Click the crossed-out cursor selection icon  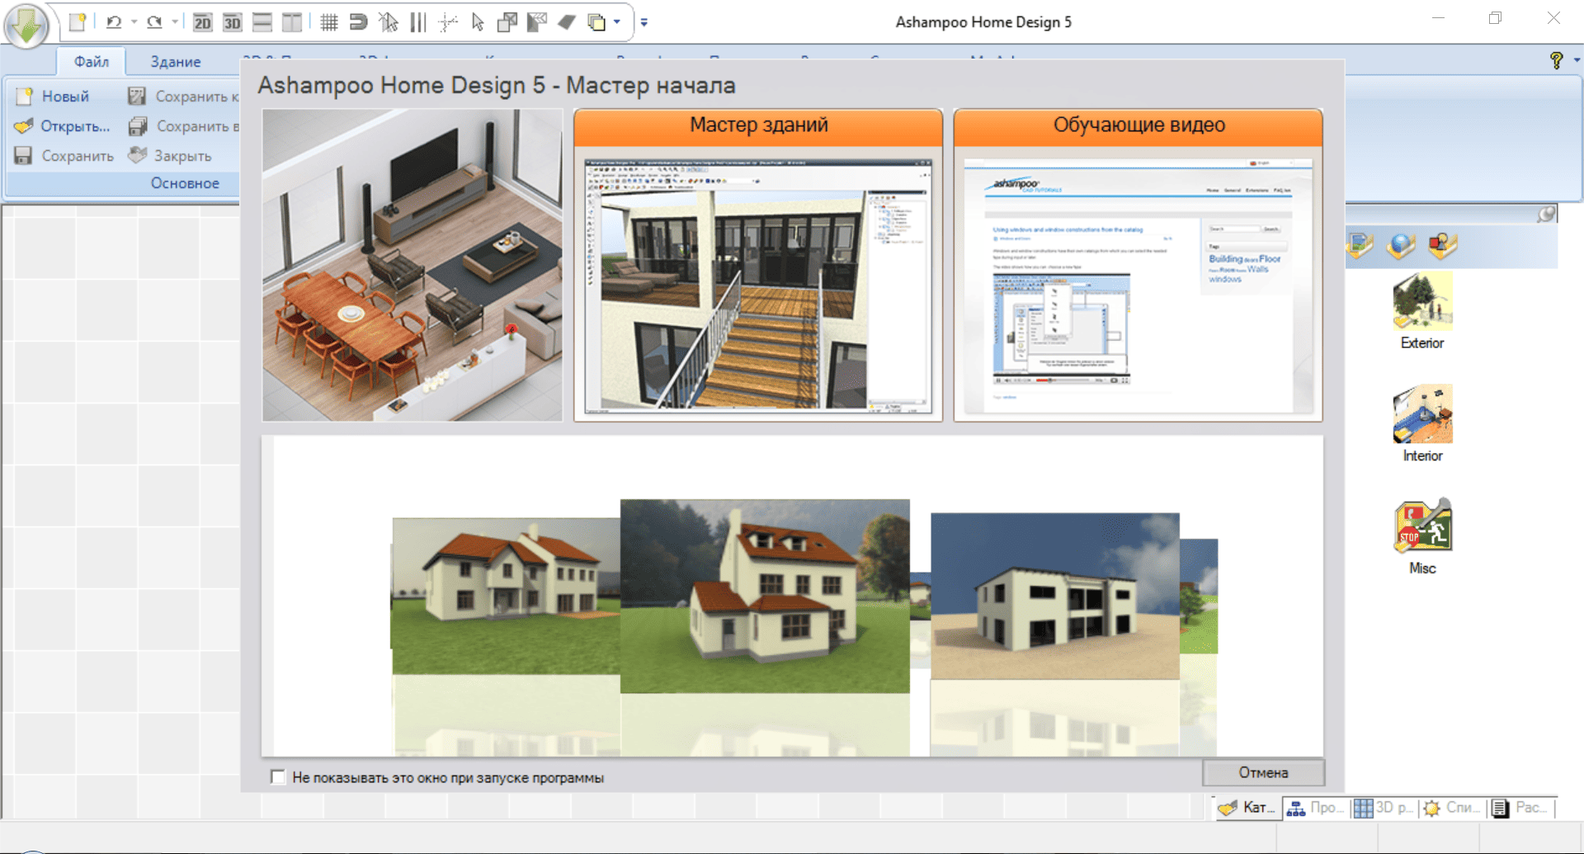point(388,22)
